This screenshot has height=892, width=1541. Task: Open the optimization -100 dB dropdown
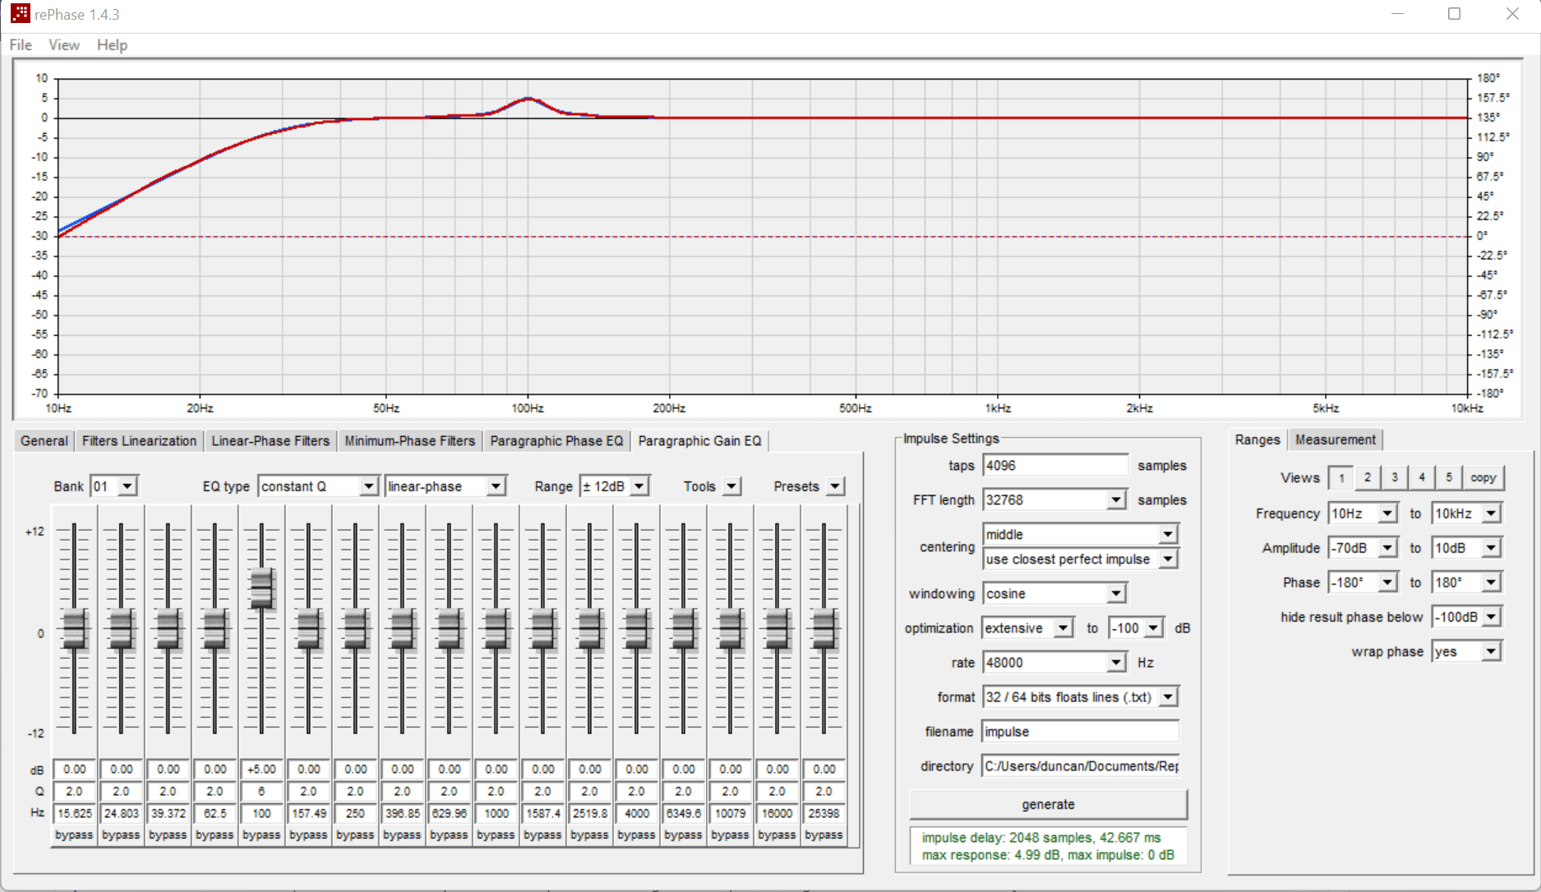pos(1136,628)
